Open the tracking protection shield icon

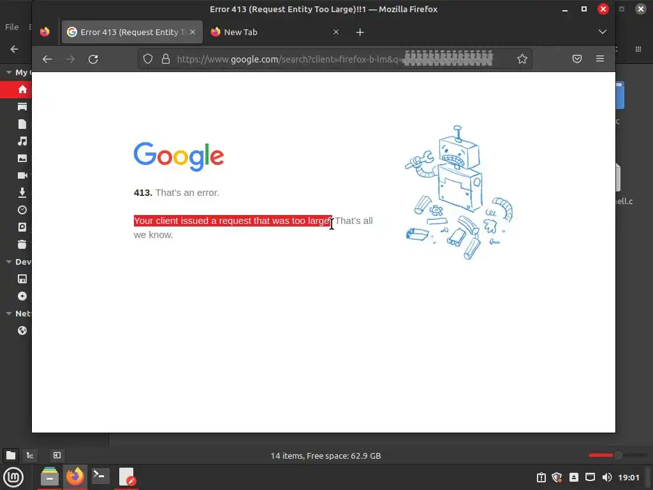pyautogui.click(x=148, y=59)
